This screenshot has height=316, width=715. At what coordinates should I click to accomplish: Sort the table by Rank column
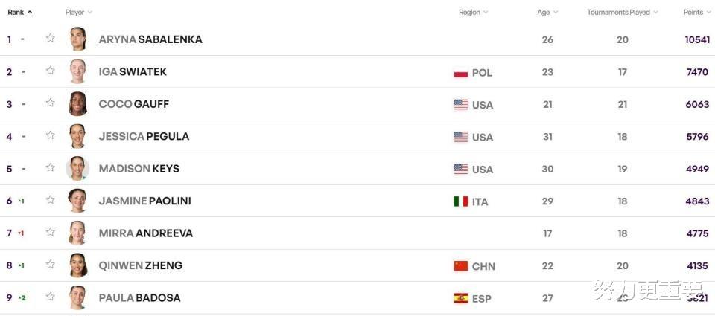pyautogui.click(x=20, y=13)
